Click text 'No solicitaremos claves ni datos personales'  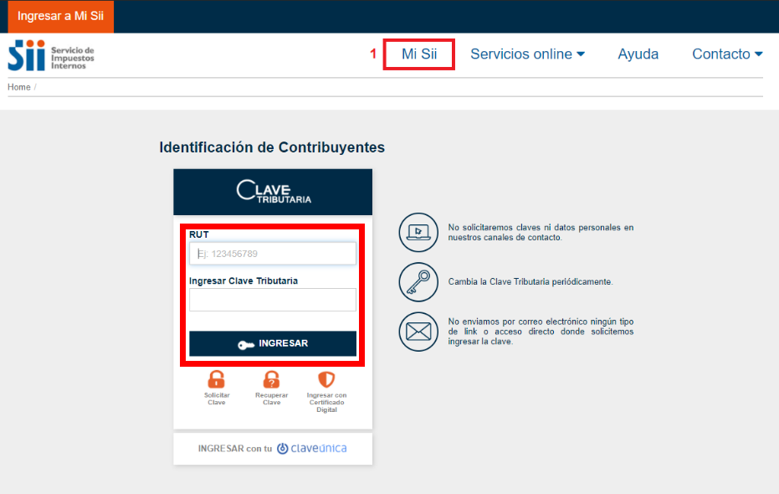click(x=541, y=232)
